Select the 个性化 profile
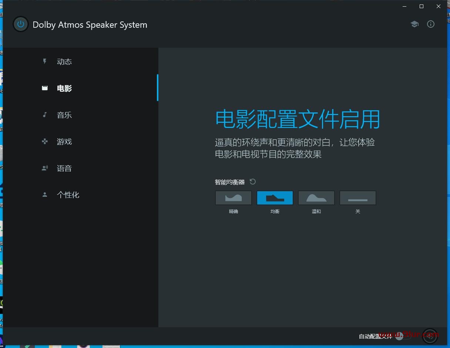Viewport: 450px width, 348px height. (81, 195)
